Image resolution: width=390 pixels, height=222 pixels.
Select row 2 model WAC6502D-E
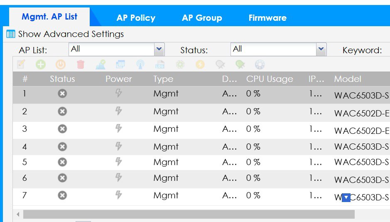click(361, 113)
